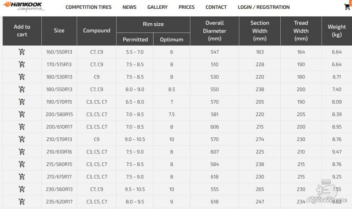Open Login / Registration link
The height and width of the screenshot is (209, 352).
(264, 7)
